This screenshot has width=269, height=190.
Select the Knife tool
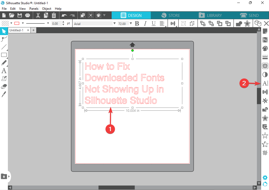pos(4,94)
